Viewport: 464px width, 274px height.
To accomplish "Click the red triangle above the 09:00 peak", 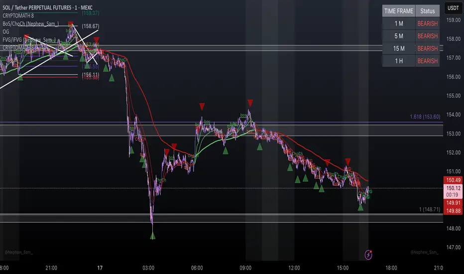I will [x=250, y=103].
